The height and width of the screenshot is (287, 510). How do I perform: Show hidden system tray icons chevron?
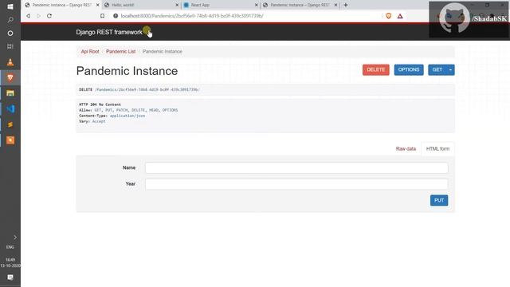pyautogui.click(x=15, y=238)
